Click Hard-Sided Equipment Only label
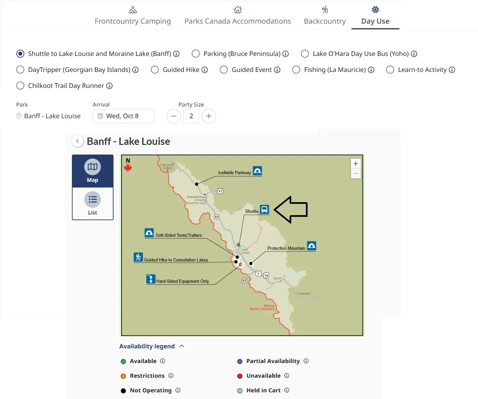Viewport: 478px width, 399px height. (x=182, y=281)
